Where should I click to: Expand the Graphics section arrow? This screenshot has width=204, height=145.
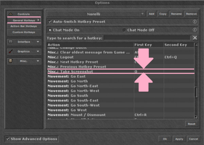[38, 52]
